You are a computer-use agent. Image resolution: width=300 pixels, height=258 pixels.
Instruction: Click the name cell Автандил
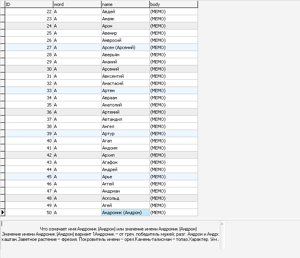coord(125,119)
